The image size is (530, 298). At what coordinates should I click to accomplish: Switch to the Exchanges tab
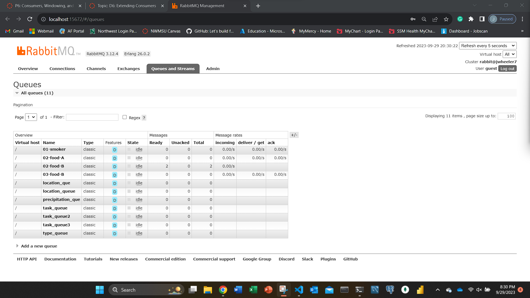(x=128, y=69)
